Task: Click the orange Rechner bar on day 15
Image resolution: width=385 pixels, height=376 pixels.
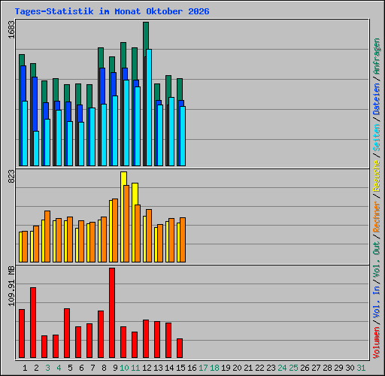Action: coord(183,240)
